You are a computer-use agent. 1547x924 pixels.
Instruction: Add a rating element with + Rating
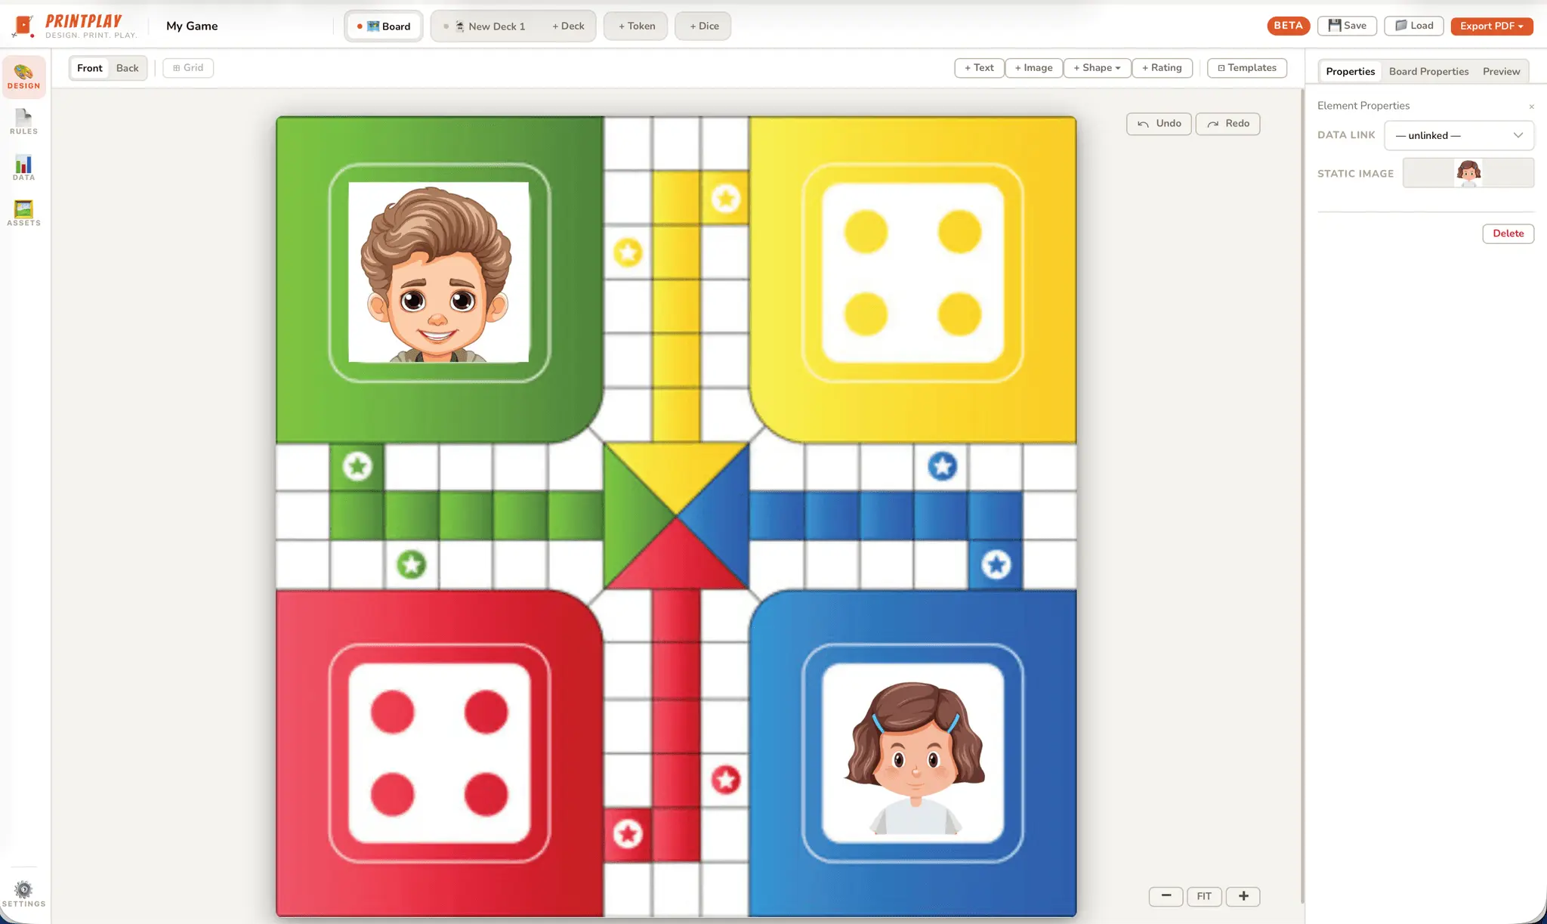(1162, 68)
